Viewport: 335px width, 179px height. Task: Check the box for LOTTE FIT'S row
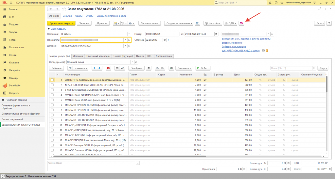(x=52, y=80)
